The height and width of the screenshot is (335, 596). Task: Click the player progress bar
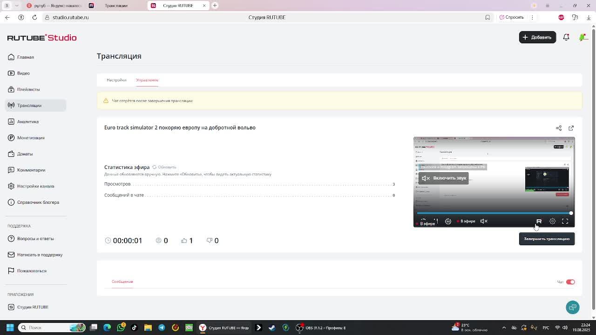pos(494,213)
